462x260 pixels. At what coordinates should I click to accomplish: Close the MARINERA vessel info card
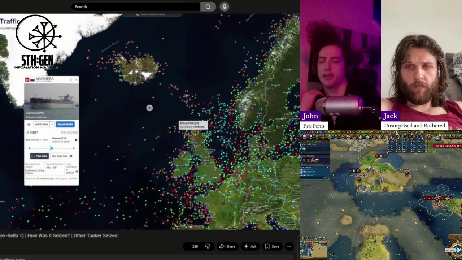76,79
